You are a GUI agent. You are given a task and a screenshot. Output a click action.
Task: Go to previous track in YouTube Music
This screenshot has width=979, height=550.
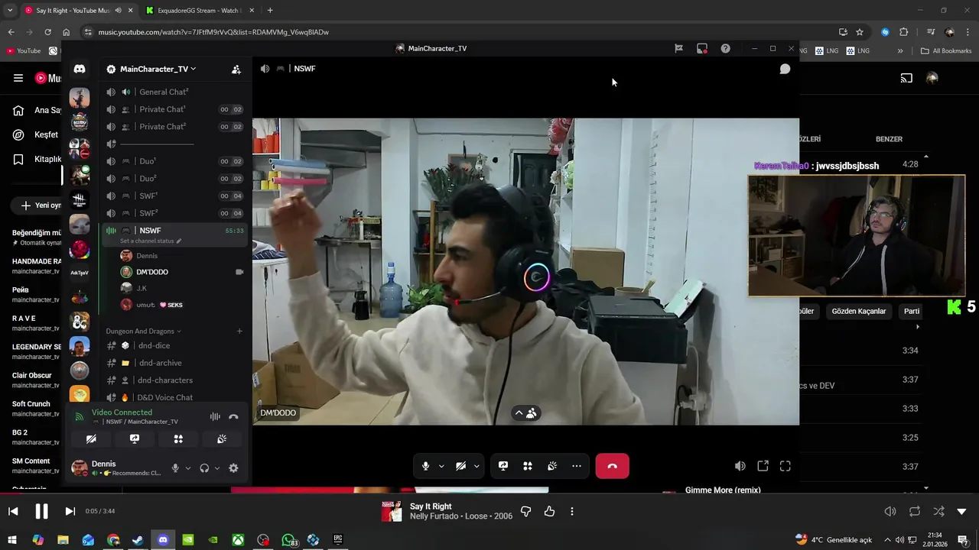click(x=13, y=511)
